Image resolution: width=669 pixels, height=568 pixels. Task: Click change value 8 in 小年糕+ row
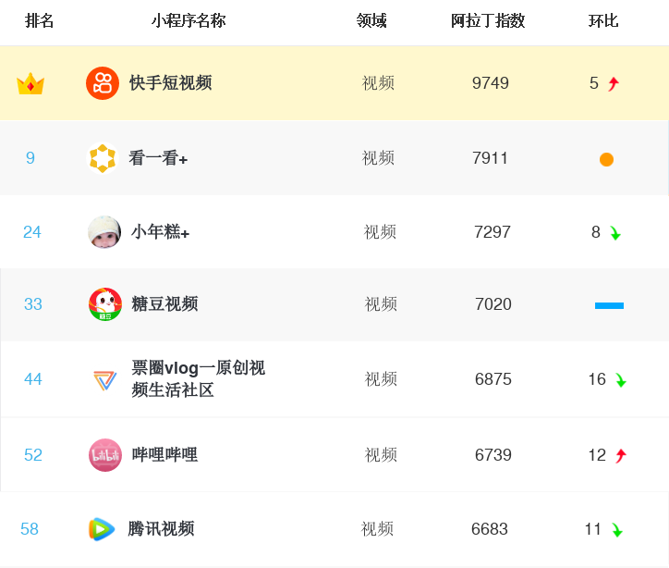pos(596,232)
